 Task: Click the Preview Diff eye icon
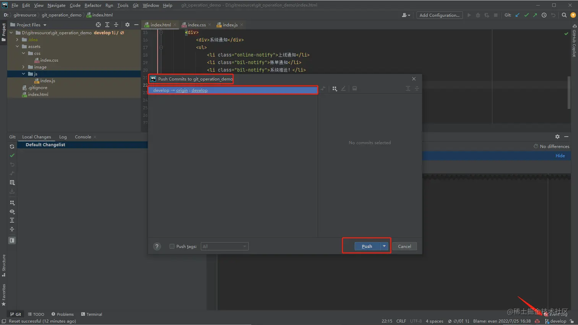pyautogui.click(x=12, y=211)
